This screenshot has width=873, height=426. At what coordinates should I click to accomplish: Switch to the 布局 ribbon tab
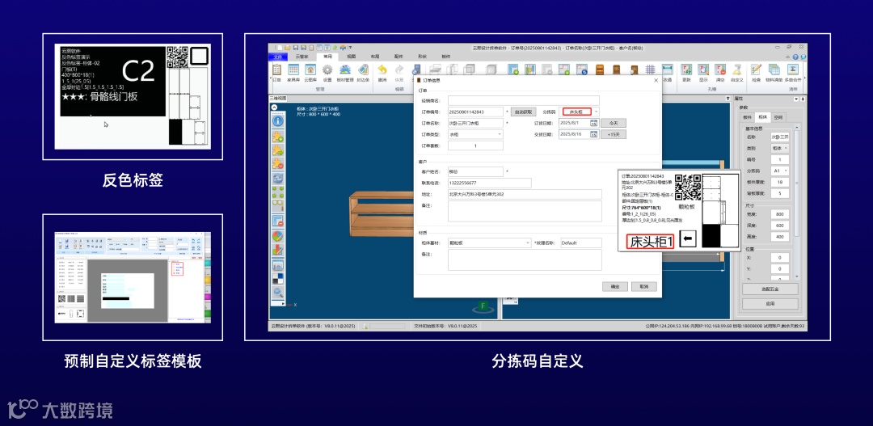pos(375,57)
